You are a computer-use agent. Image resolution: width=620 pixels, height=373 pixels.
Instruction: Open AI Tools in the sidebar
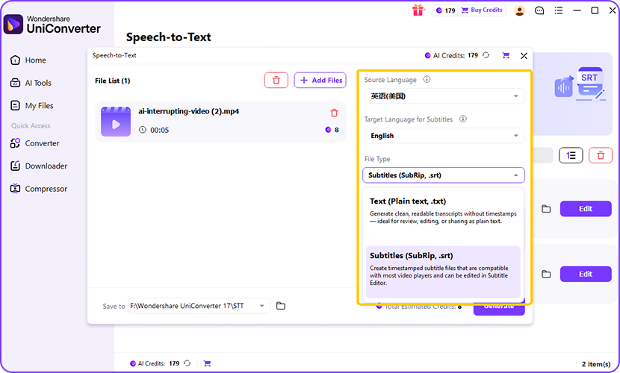pos(31,83)
